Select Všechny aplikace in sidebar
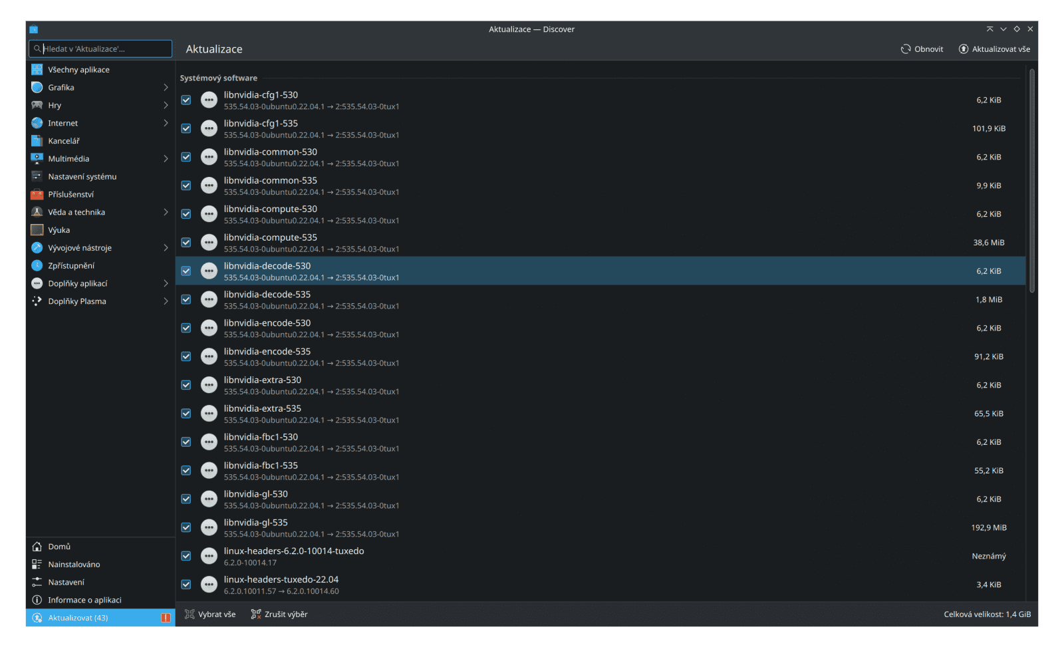Image resolution: width=1064 pixels, height=657 pixels. (x=100, y=69)
